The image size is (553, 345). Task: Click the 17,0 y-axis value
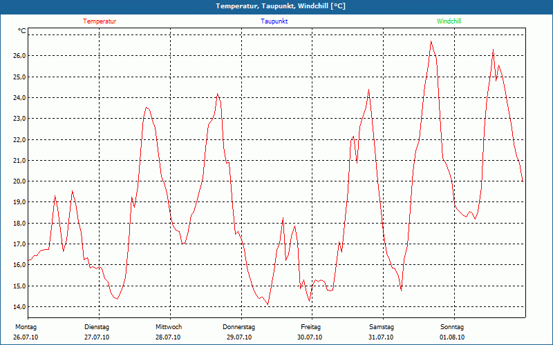click(20, 244)
